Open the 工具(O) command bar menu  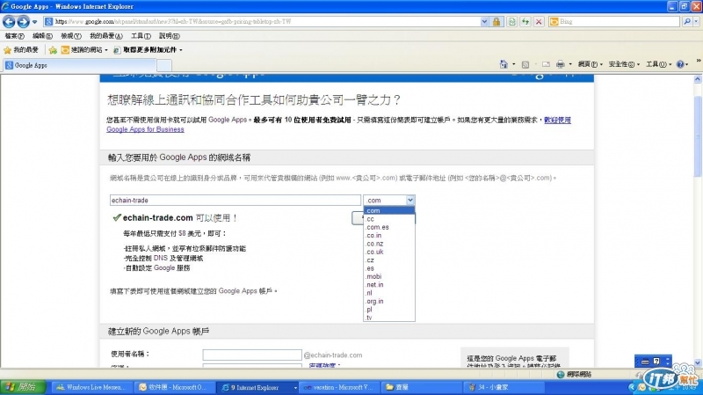pyautogui.click(x=658, y=64)
